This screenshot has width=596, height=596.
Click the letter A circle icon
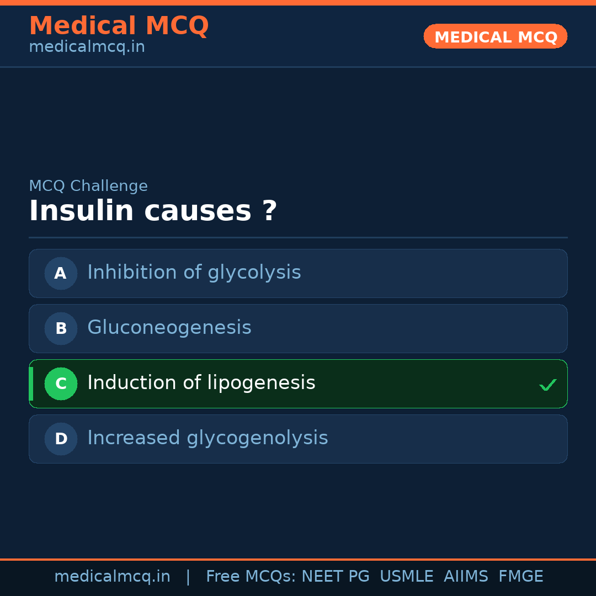(61, 273)
